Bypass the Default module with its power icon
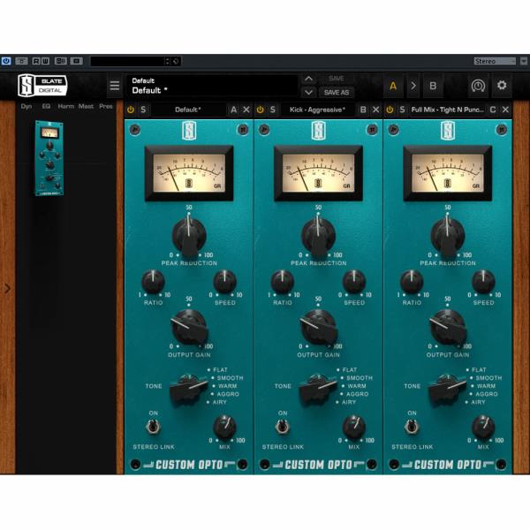530x530 pixels. pos(131,110)
